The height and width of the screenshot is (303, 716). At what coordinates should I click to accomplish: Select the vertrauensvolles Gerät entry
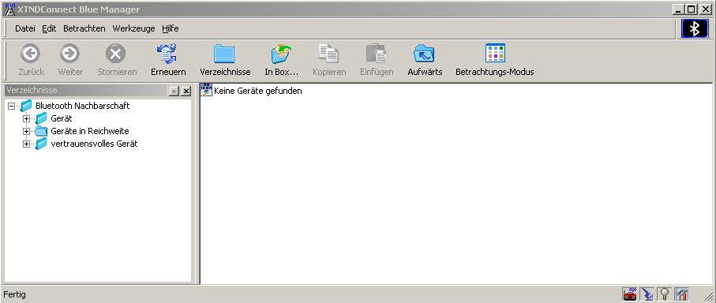94,144
